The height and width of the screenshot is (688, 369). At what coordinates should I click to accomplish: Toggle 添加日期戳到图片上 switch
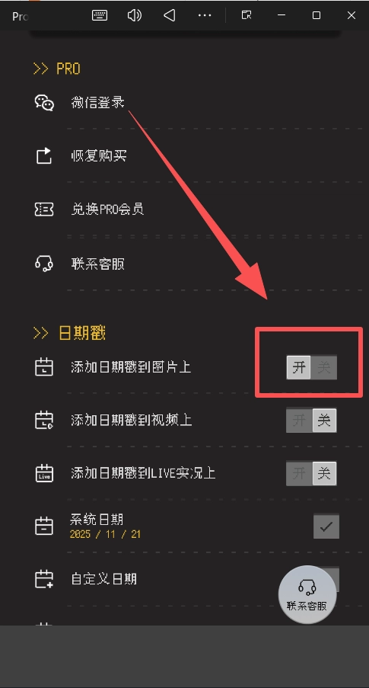point(312,367)
